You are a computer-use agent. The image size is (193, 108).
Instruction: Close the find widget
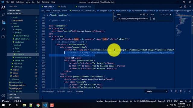coord(170,15)
